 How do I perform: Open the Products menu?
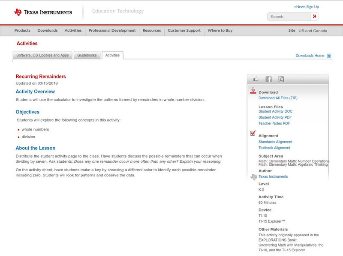point(22,30)
